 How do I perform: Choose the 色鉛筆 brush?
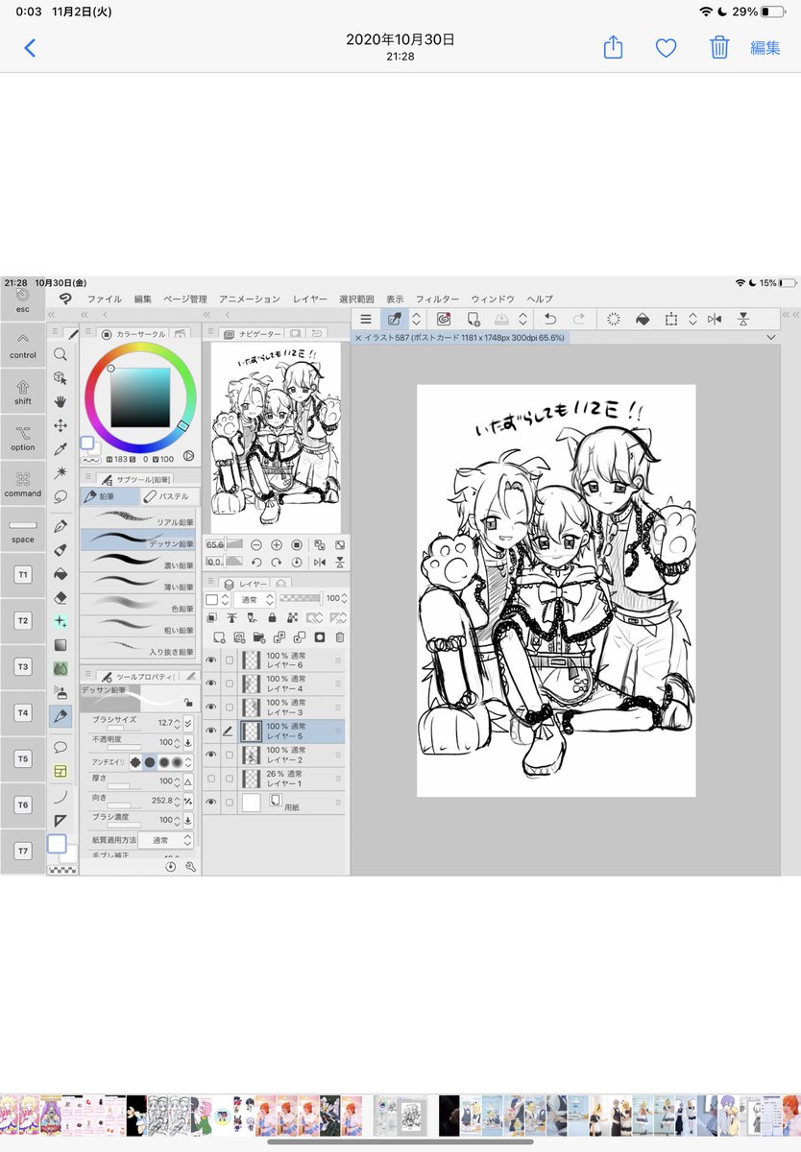pos(138,606)
